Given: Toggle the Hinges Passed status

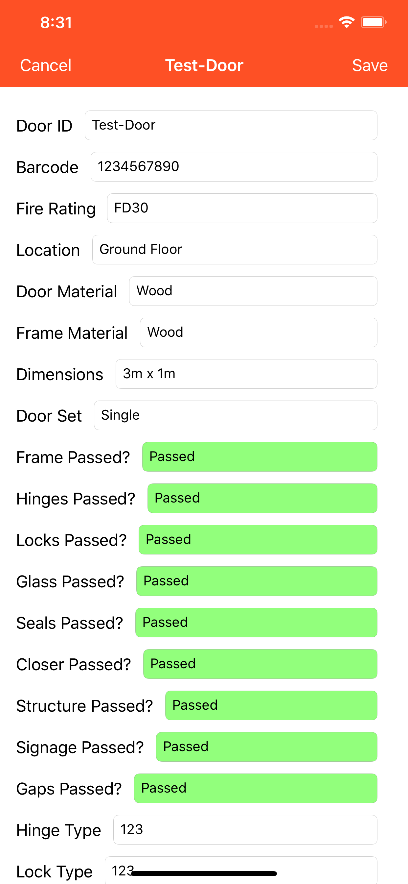Looking at the screenshot, I should coord(262,498).
